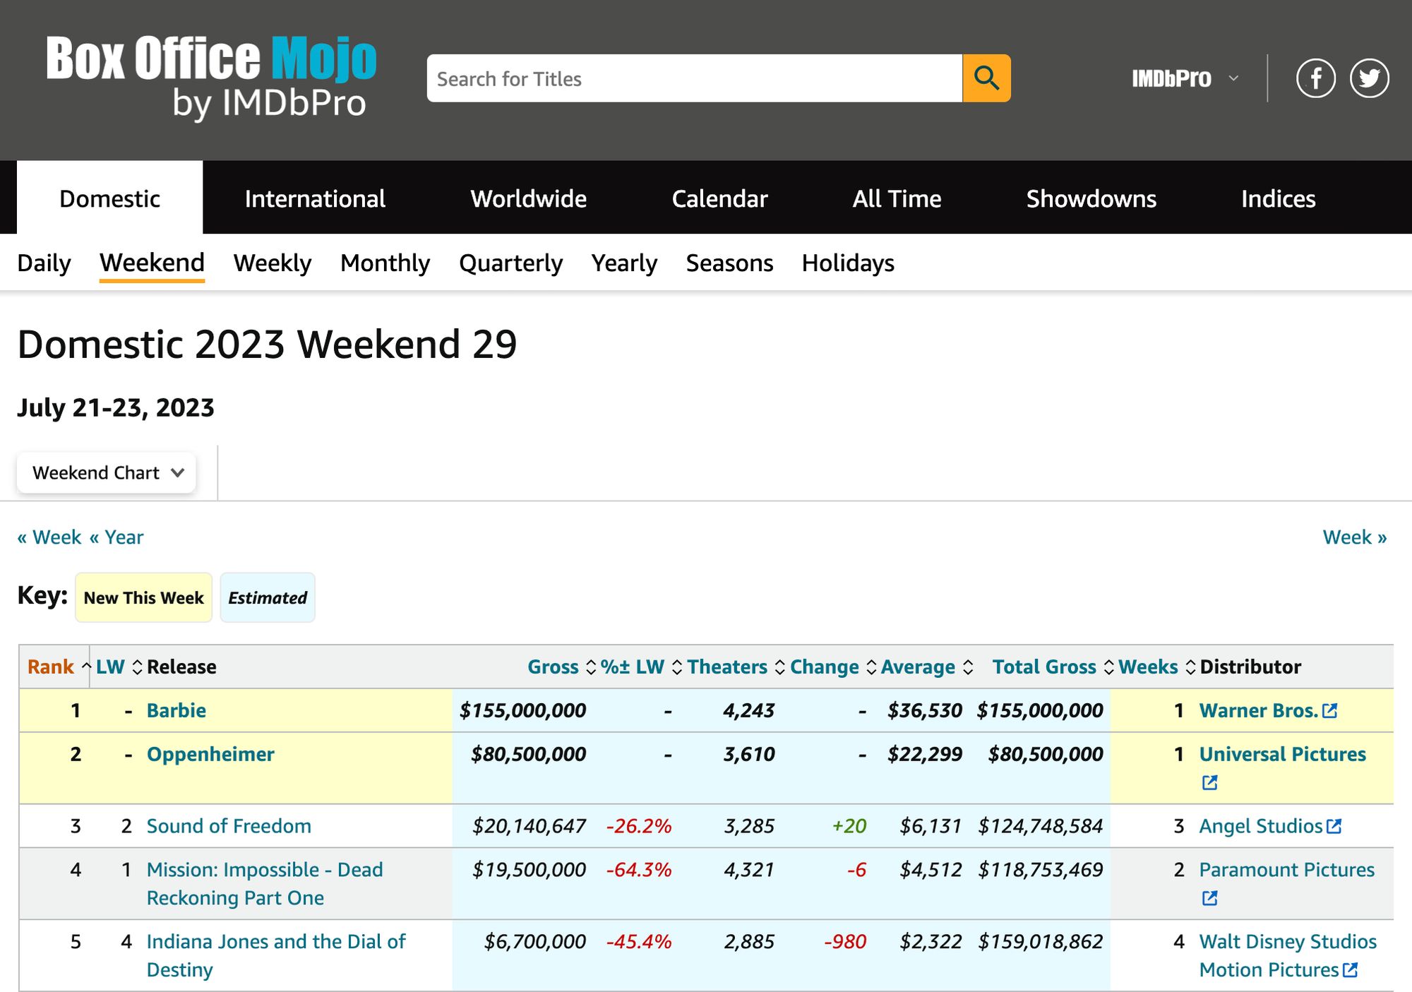1412x992 pixels.
Task: Toggle sort arrows beside the Theaters column
Action: point(779,667)
